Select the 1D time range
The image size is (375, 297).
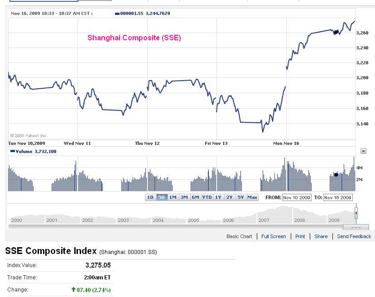point(150,197)
